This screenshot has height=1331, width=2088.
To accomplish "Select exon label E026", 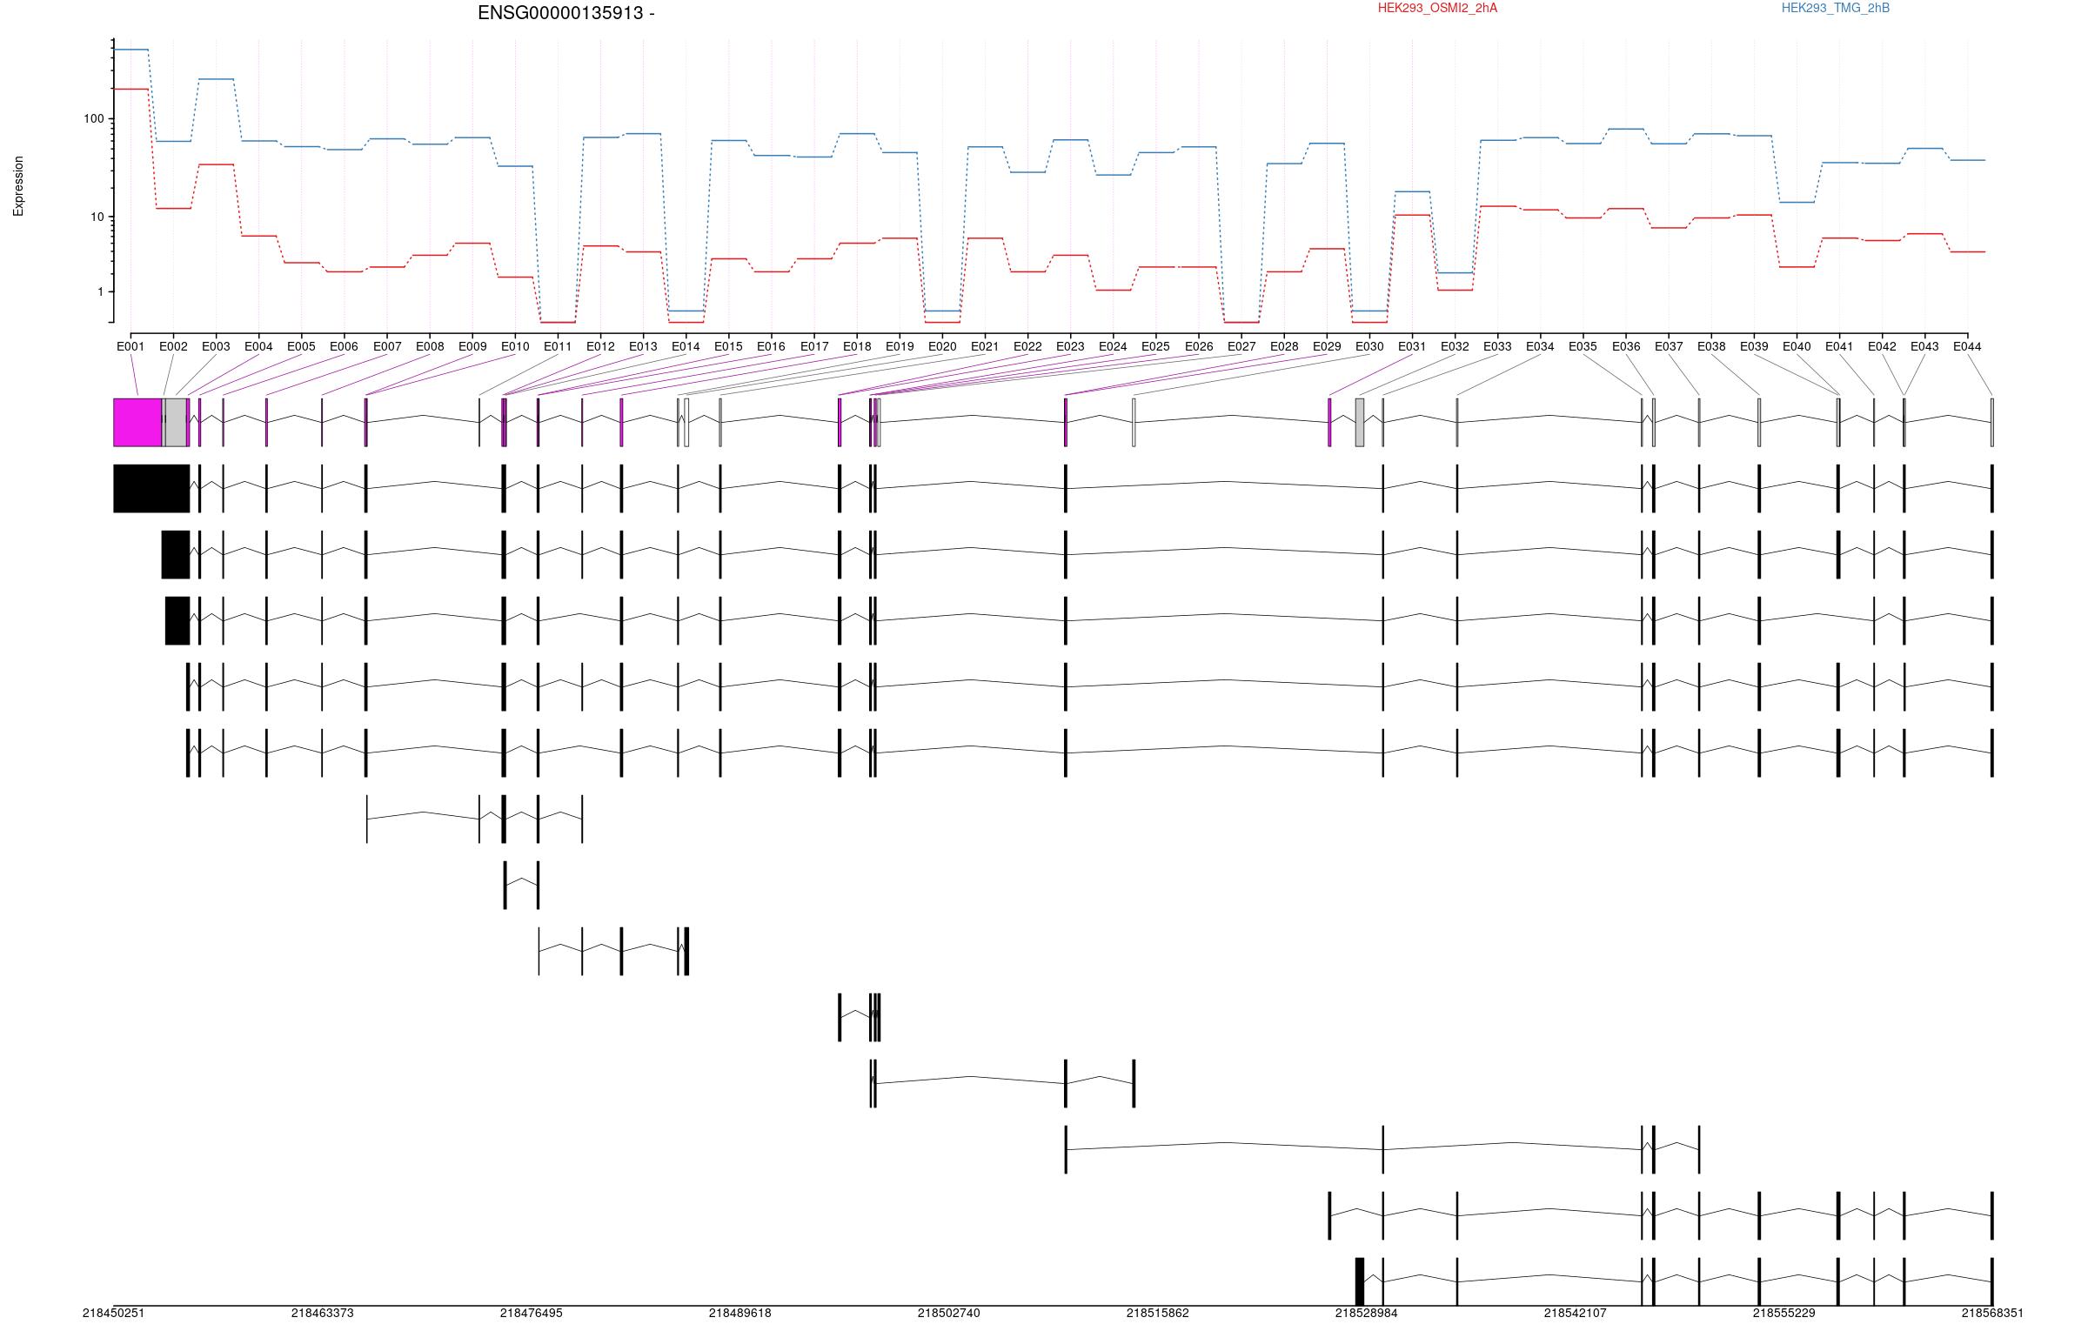I will click(1199, 346).
